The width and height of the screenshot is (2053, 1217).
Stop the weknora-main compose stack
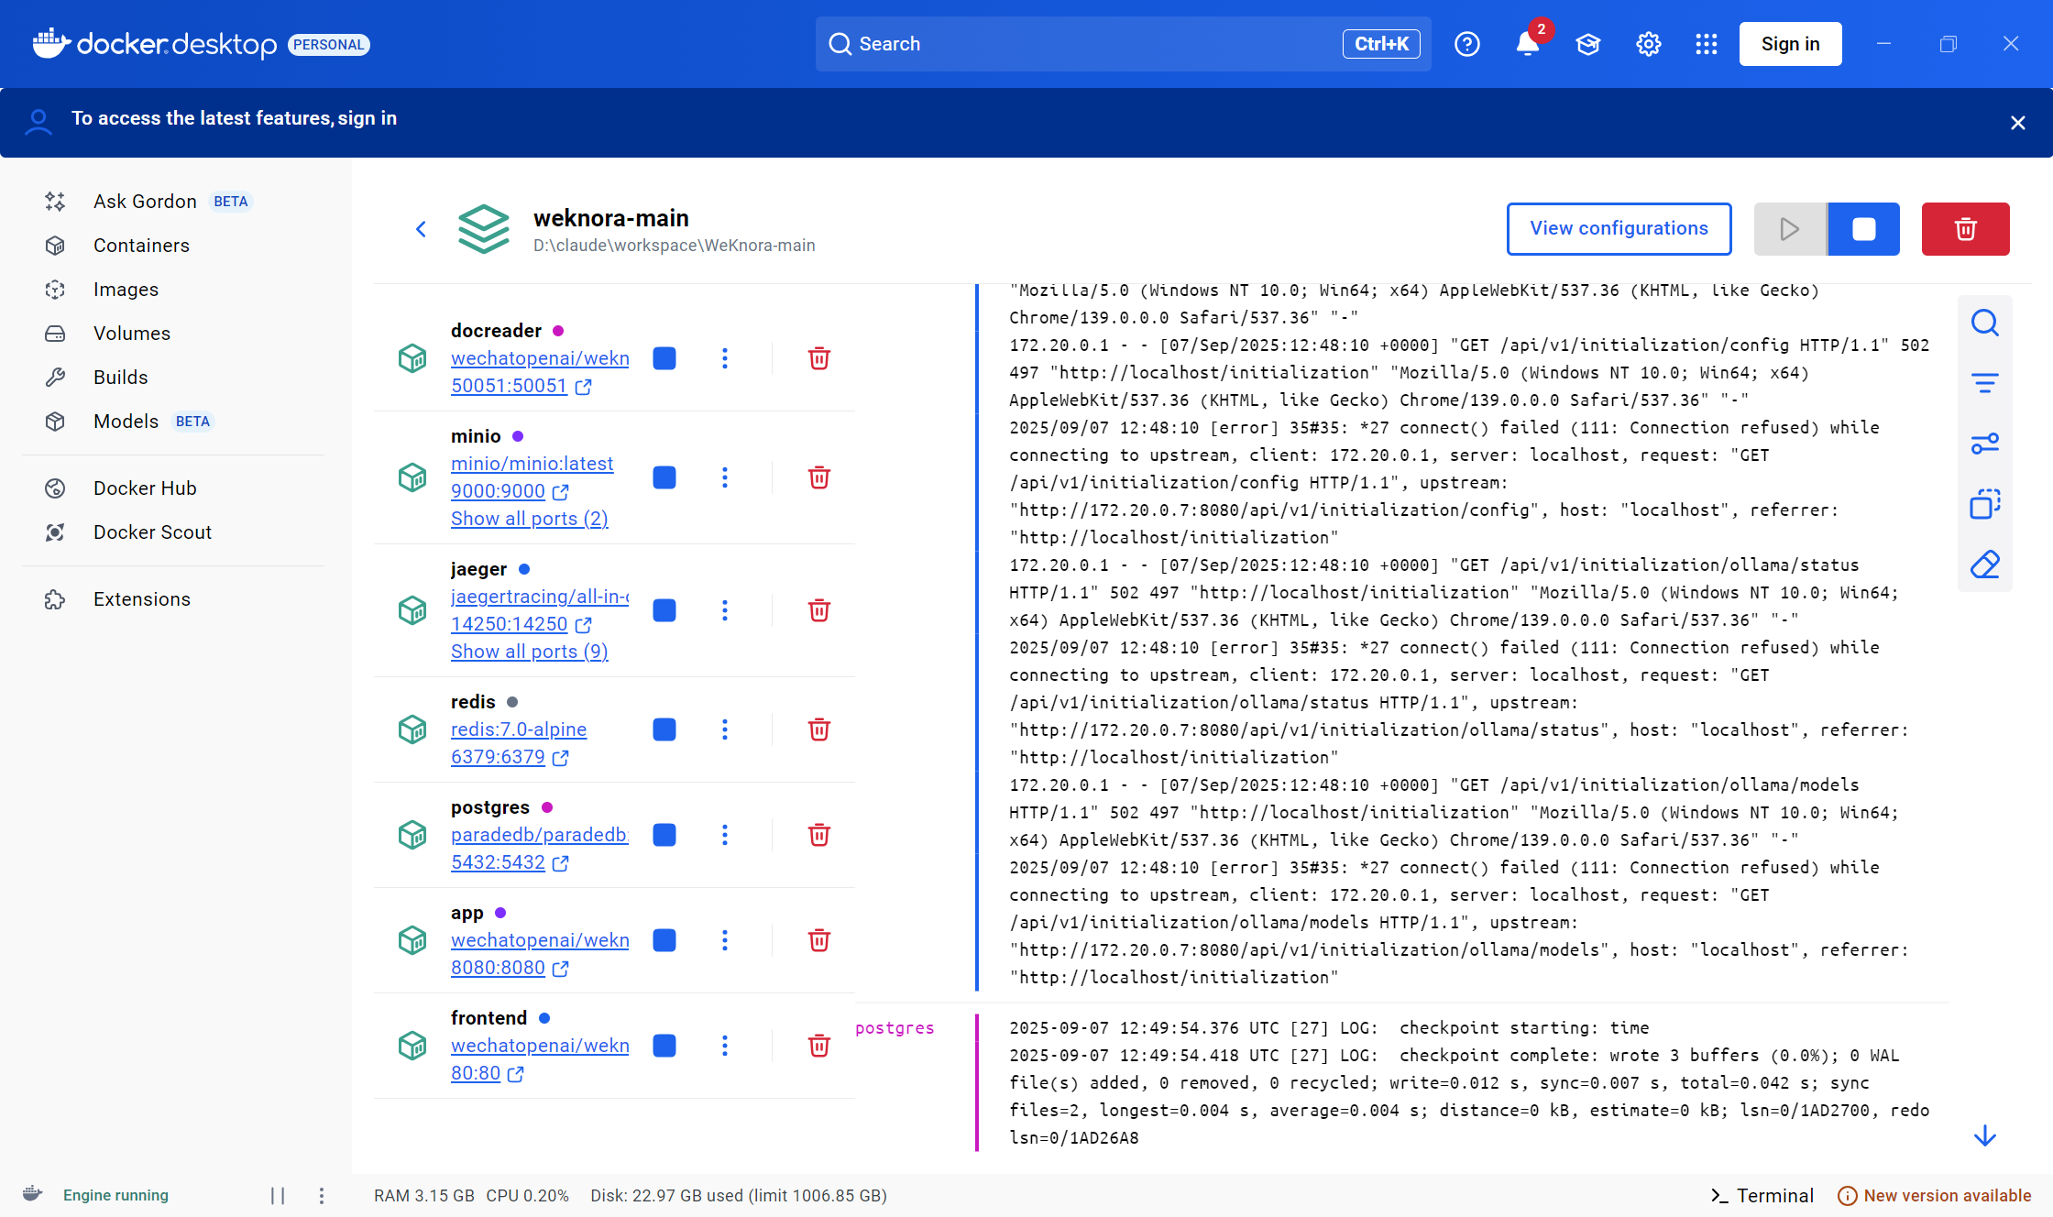pos(1863,229)
